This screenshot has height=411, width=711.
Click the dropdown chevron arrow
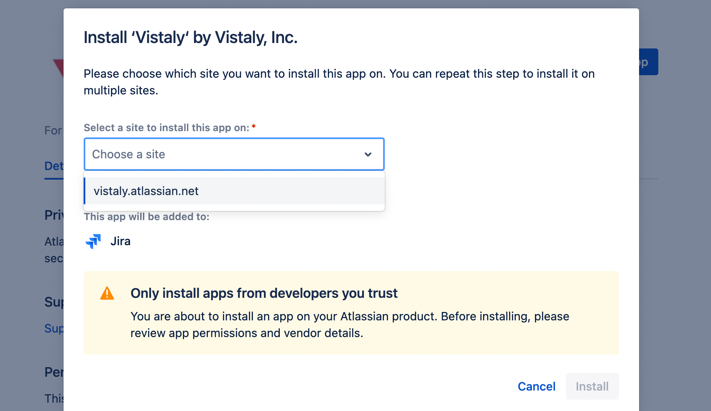coord(368,155)
